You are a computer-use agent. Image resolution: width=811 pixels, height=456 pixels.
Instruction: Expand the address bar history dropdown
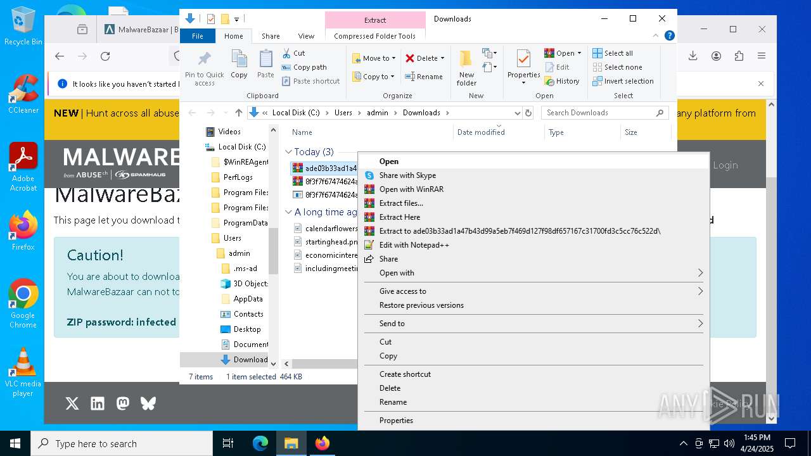[517, 113]
